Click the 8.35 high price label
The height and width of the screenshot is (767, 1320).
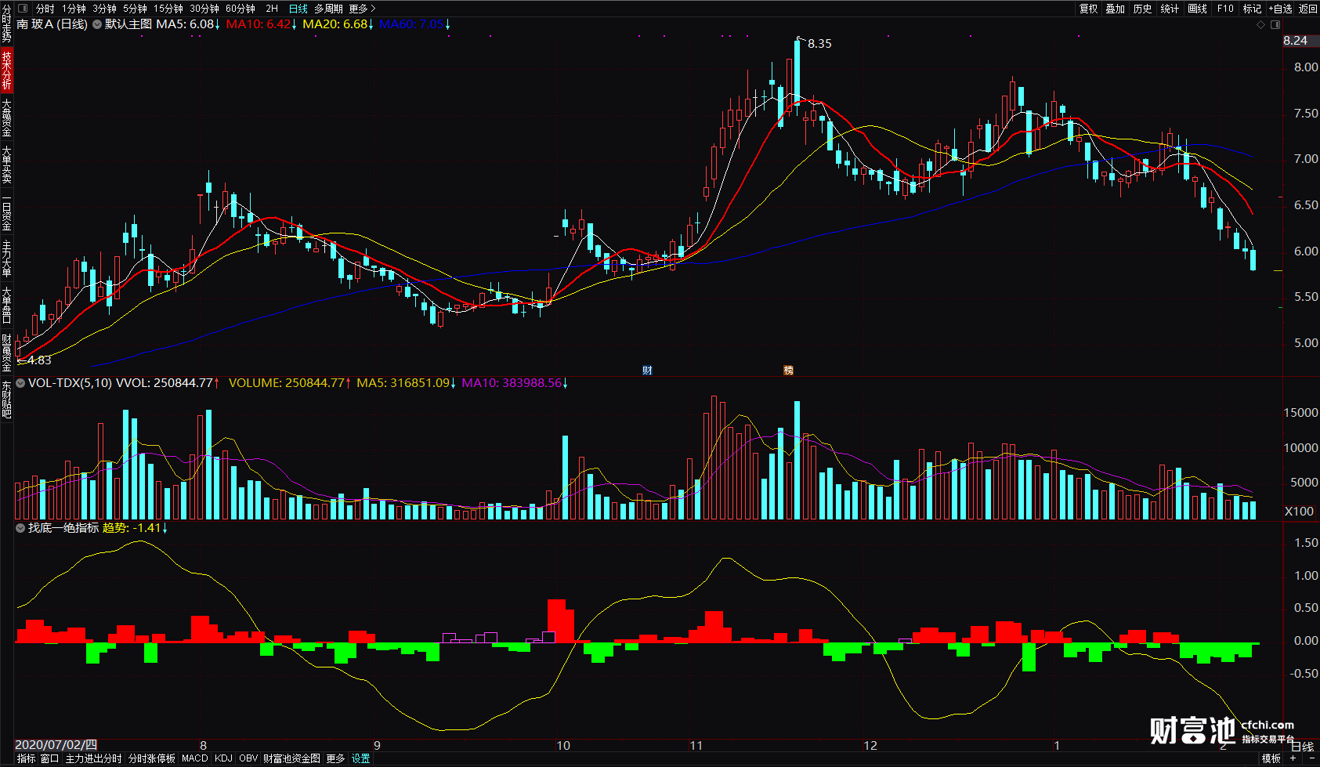tap(819, 44)
